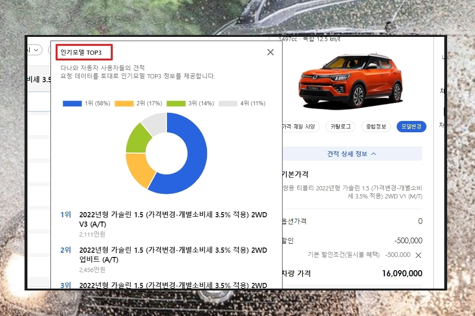Click the blue 모델변경 button
Screen dimensions: 475x316
click(x=411, y=127)
